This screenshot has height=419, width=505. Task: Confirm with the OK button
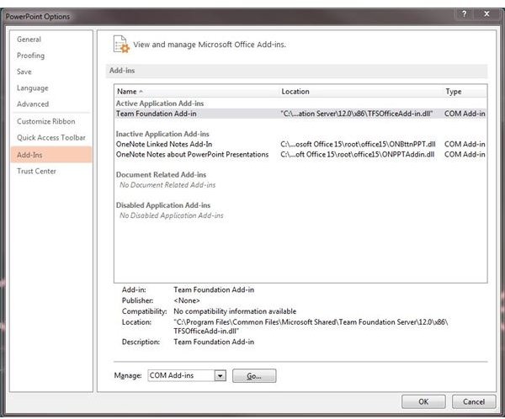(x=423, y=401)
